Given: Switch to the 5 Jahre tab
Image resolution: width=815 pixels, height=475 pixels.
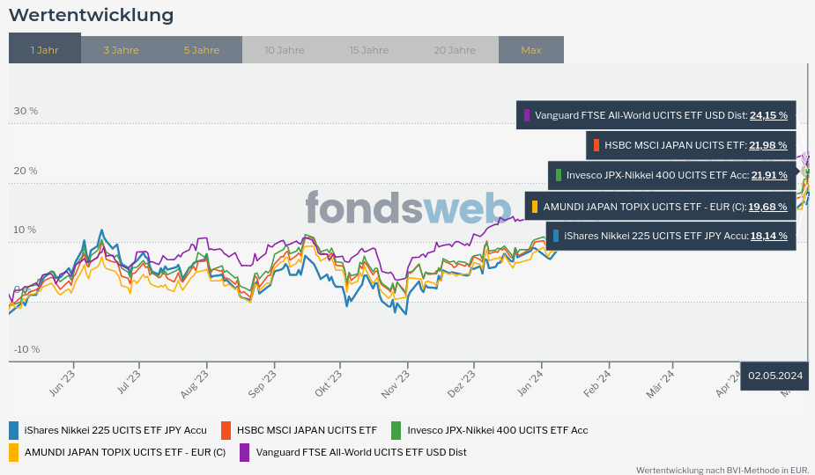Looking at the screenshot, I should 202,50.
